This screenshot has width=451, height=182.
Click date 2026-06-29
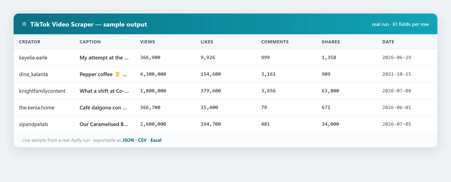tap(397, 57)
